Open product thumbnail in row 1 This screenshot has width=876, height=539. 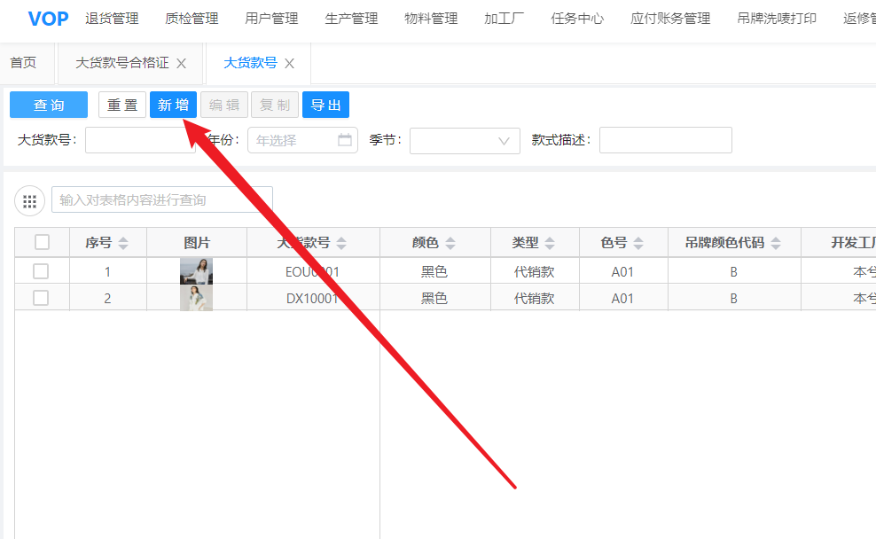pos(196,271)
